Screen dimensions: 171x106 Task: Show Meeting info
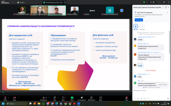pyautogui.click(x=91, y=98)
